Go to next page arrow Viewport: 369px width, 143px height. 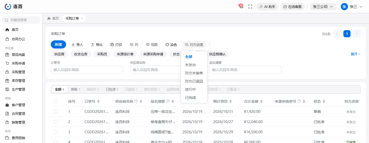(357, 34)
